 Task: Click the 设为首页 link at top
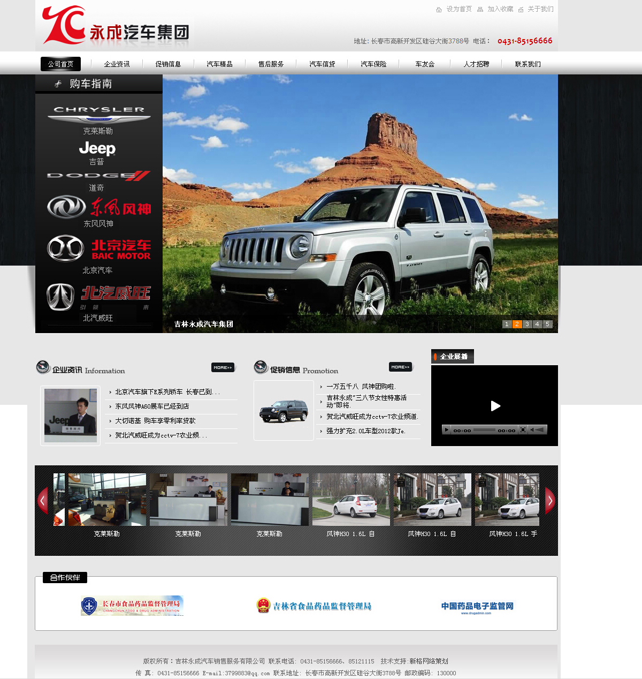pyautogui.click(x=459, y=9)
